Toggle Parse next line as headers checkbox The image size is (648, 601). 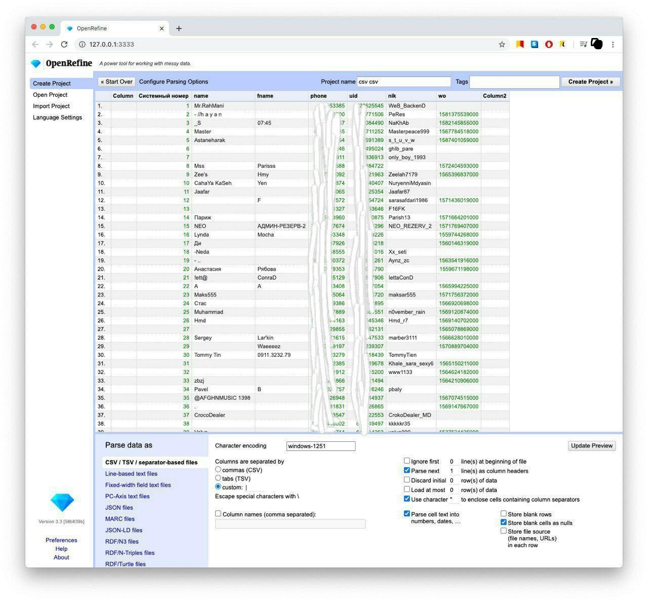click(x=407, y=470)
